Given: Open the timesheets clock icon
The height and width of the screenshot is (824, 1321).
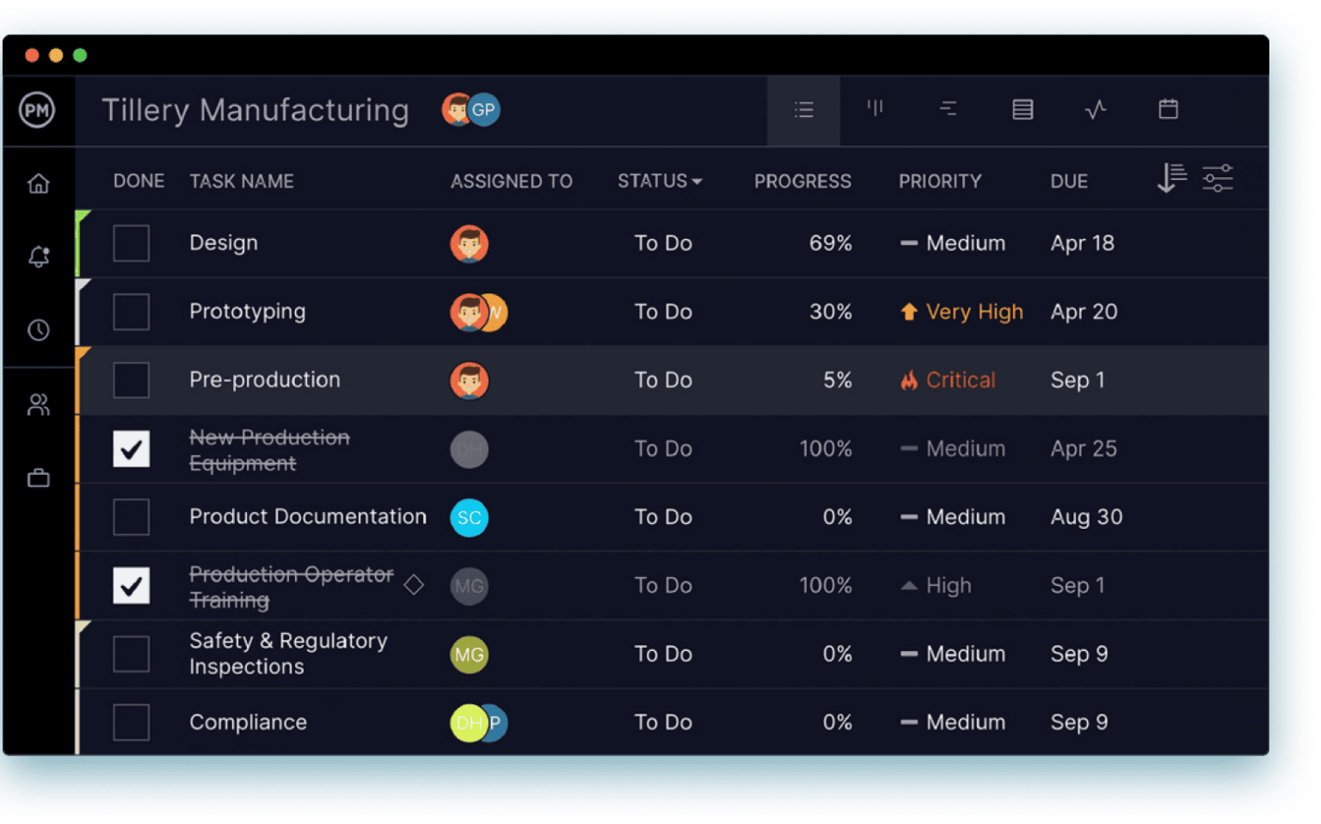Looking at the screenshot, I should [39, 329].
